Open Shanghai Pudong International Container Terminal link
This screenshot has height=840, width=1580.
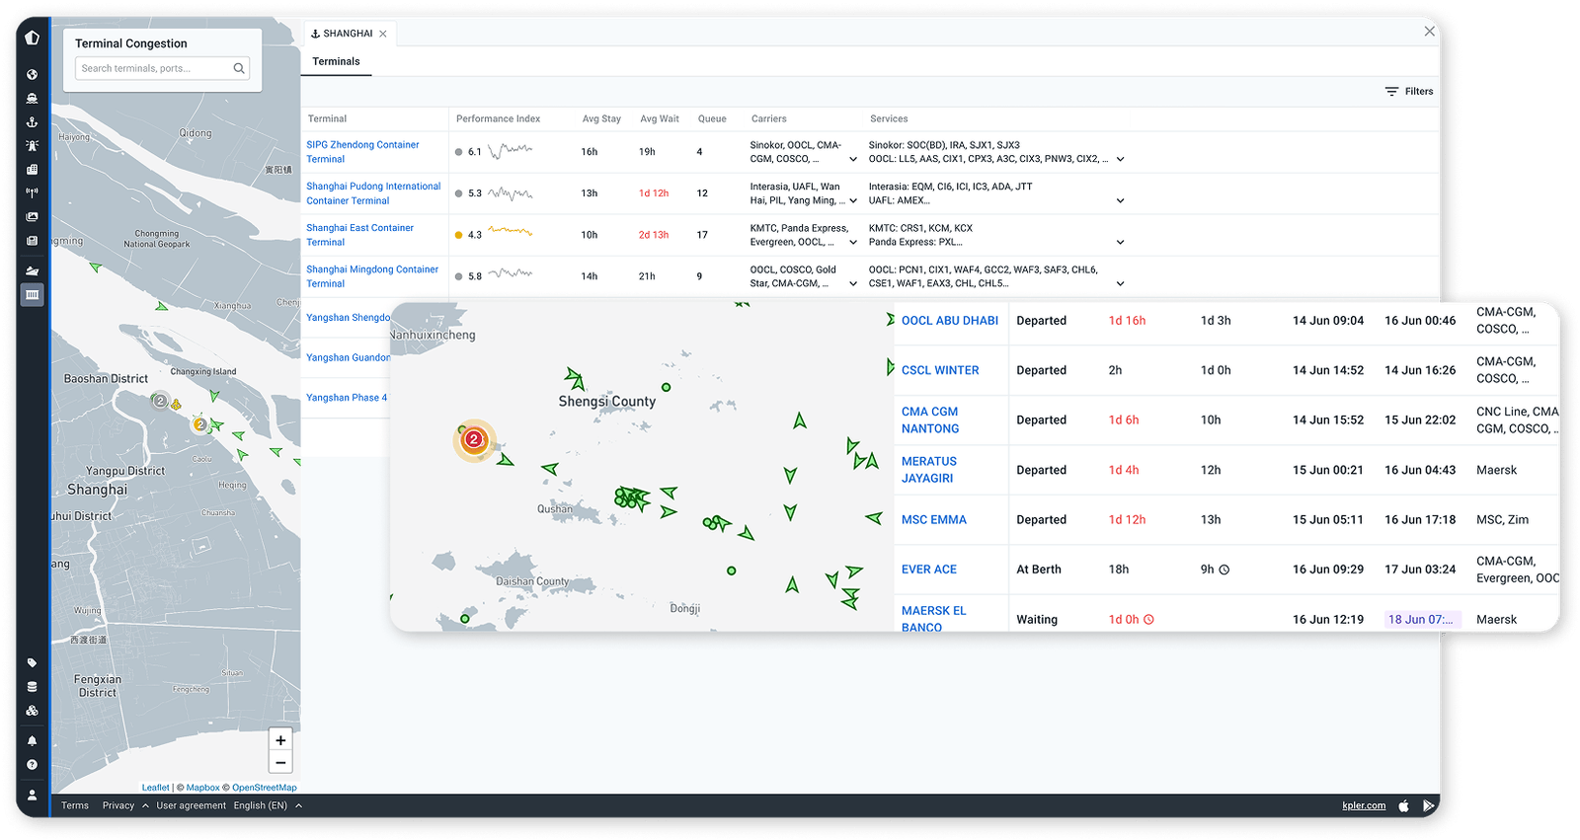[373, 193]
